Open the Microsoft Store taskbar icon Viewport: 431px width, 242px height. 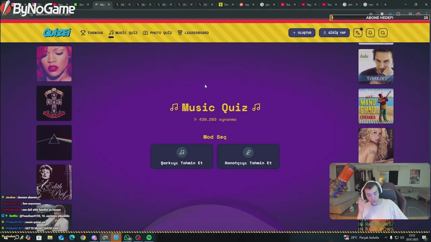click(39, 238)
